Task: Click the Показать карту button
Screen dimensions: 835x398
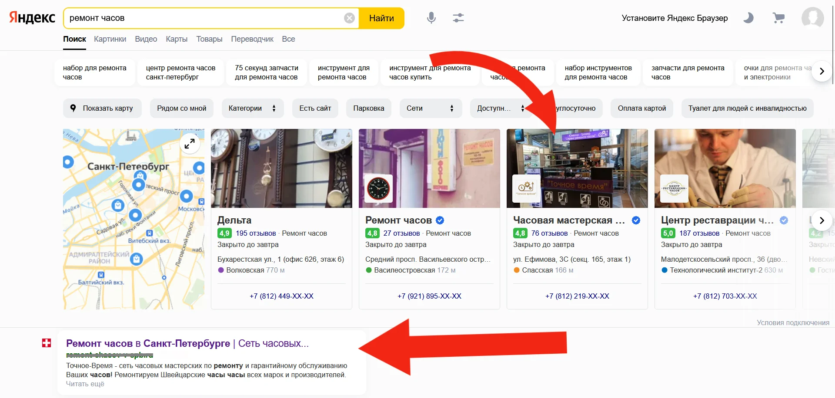Action: click(103, 109)
